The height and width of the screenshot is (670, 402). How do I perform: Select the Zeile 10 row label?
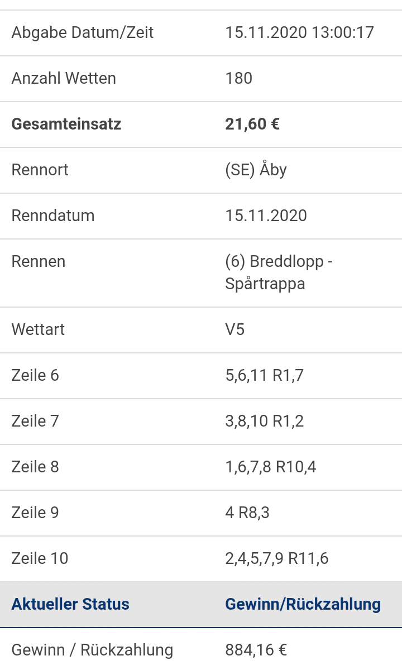pyautogui.click(x=40, y=558)
